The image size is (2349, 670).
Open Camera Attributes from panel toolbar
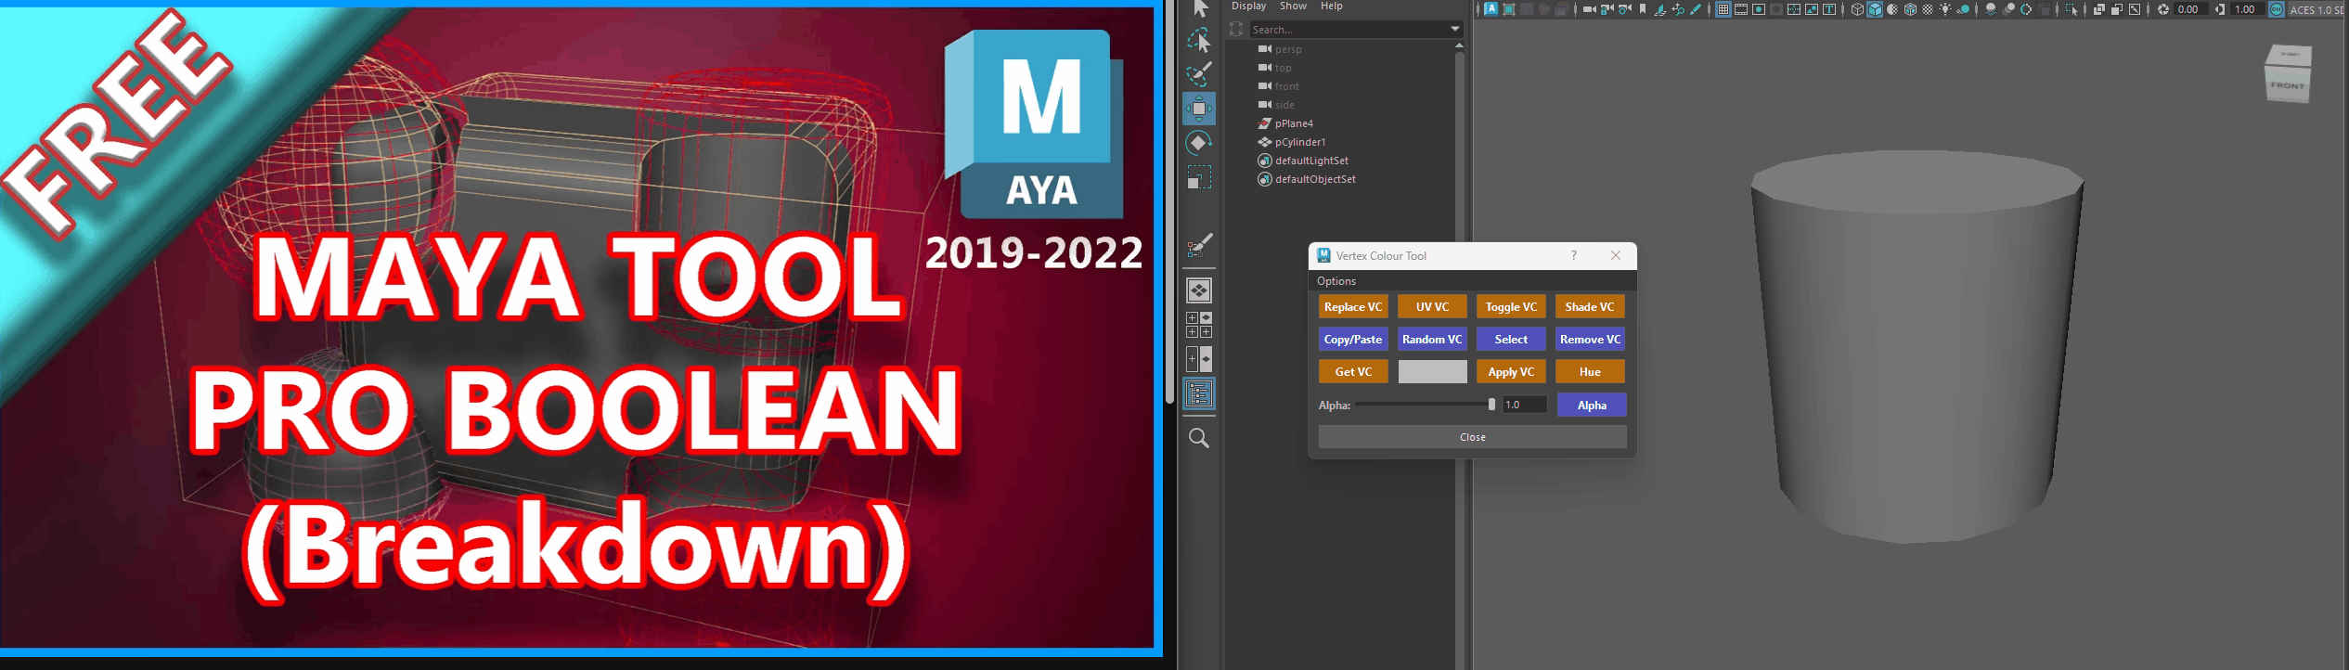pos(1625,9)
